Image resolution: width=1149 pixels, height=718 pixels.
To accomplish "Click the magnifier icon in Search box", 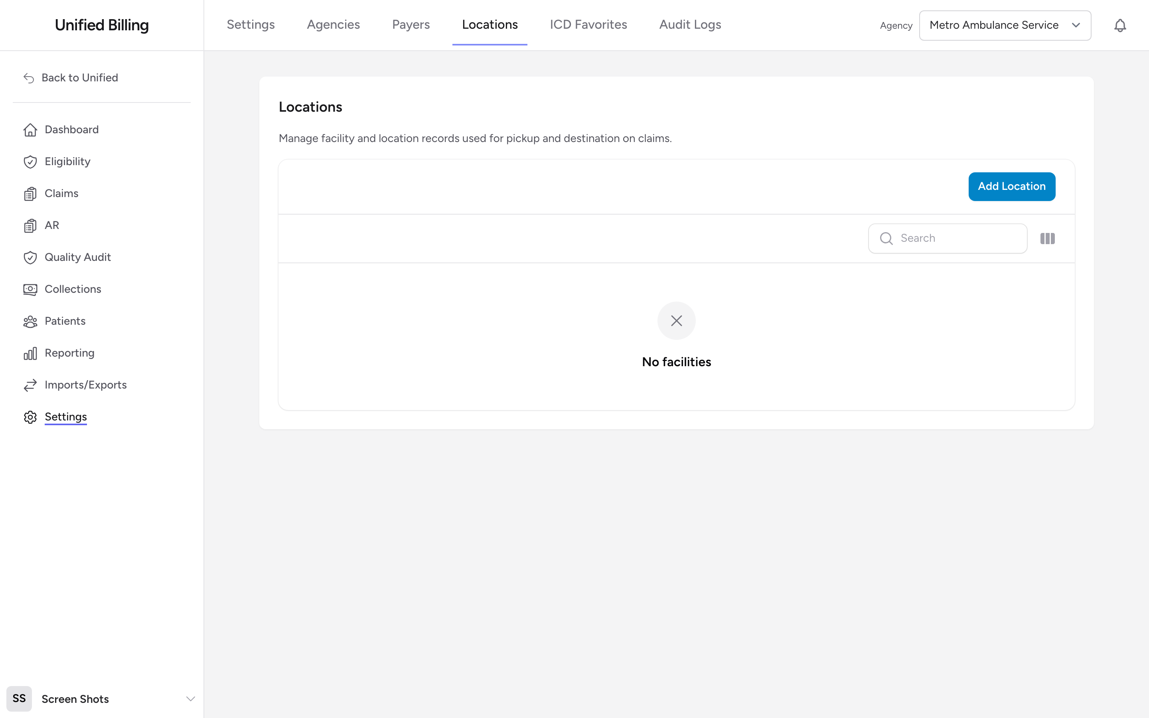I will tap(886, 239).
